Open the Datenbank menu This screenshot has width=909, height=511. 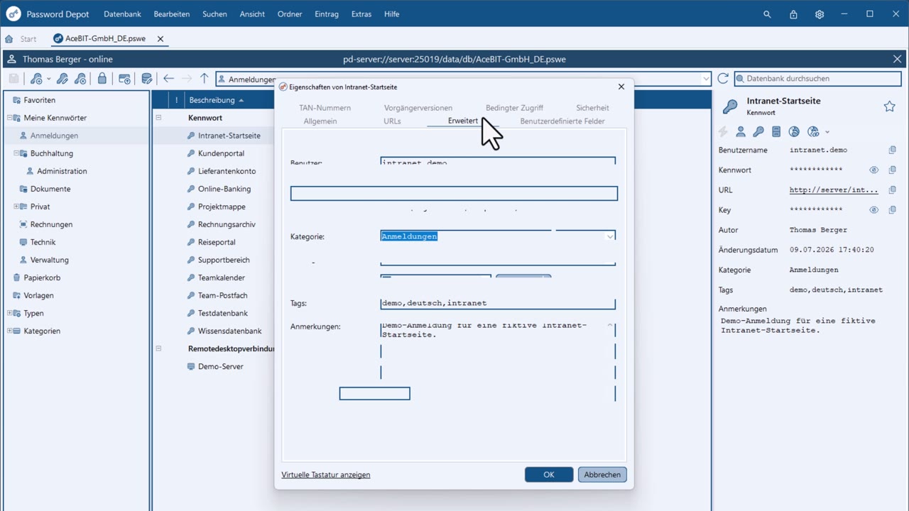pos(122,14)
